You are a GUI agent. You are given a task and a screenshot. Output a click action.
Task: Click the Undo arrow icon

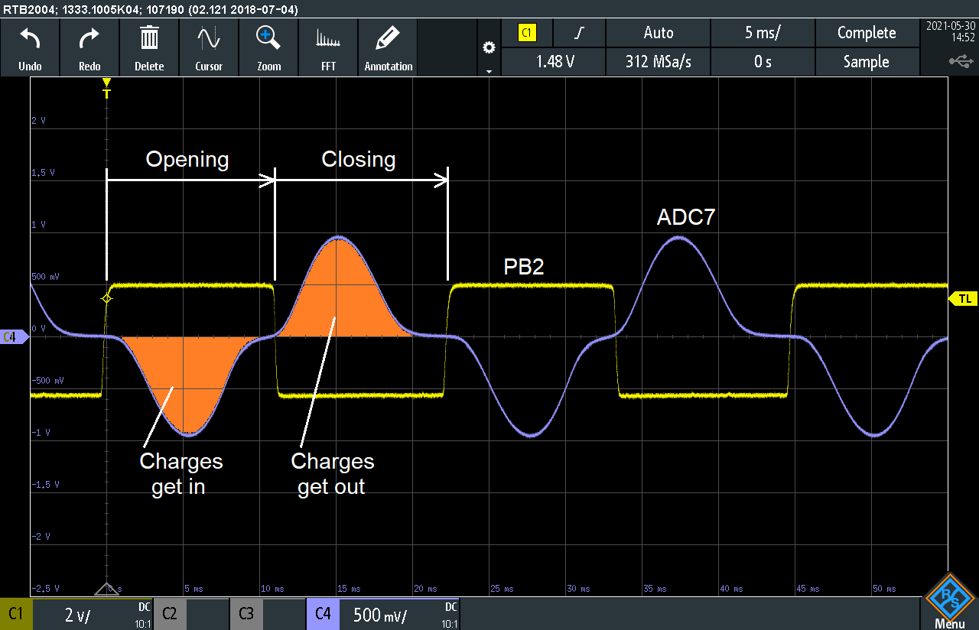pyautogui.click(x=30, y=39)
